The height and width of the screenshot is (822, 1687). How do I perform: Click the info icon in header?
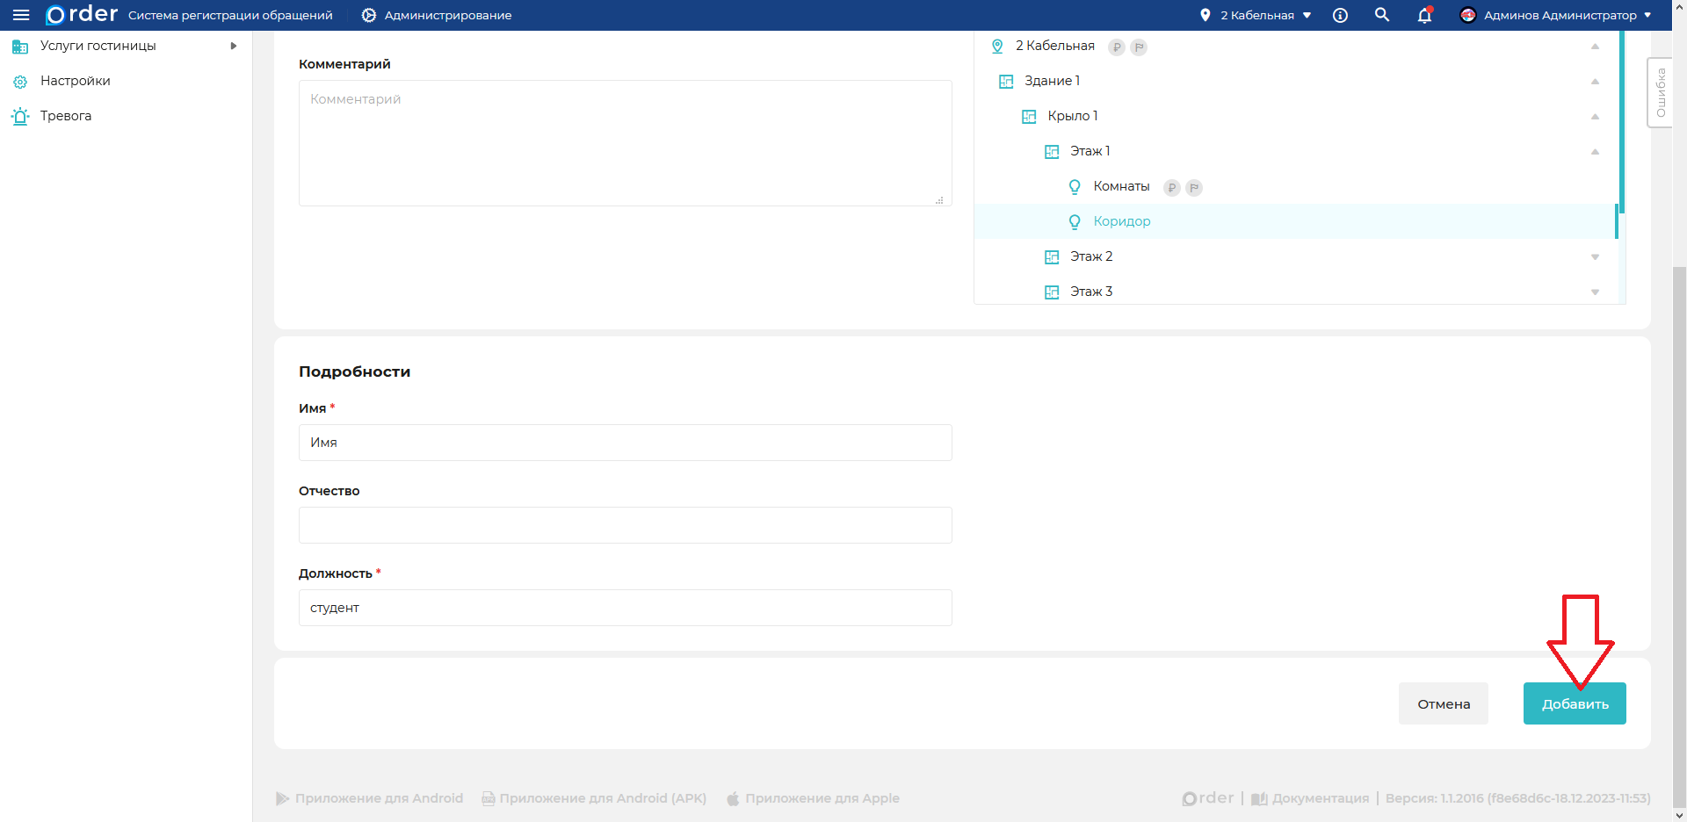click(x=1340, y=15)
